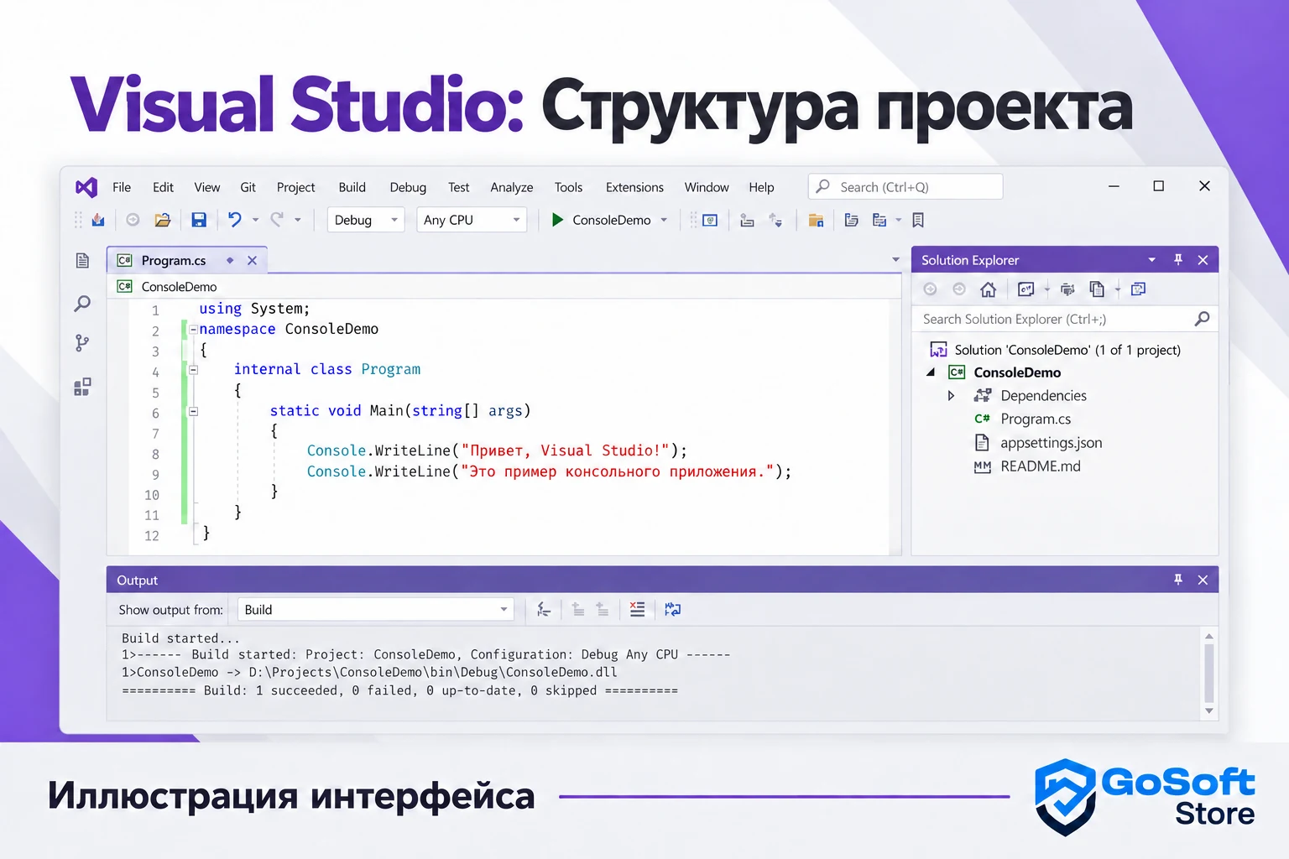Viewport: 1289px width, 859px height.
Task: Click the Redo arrow icon
Action: point(277,220)
